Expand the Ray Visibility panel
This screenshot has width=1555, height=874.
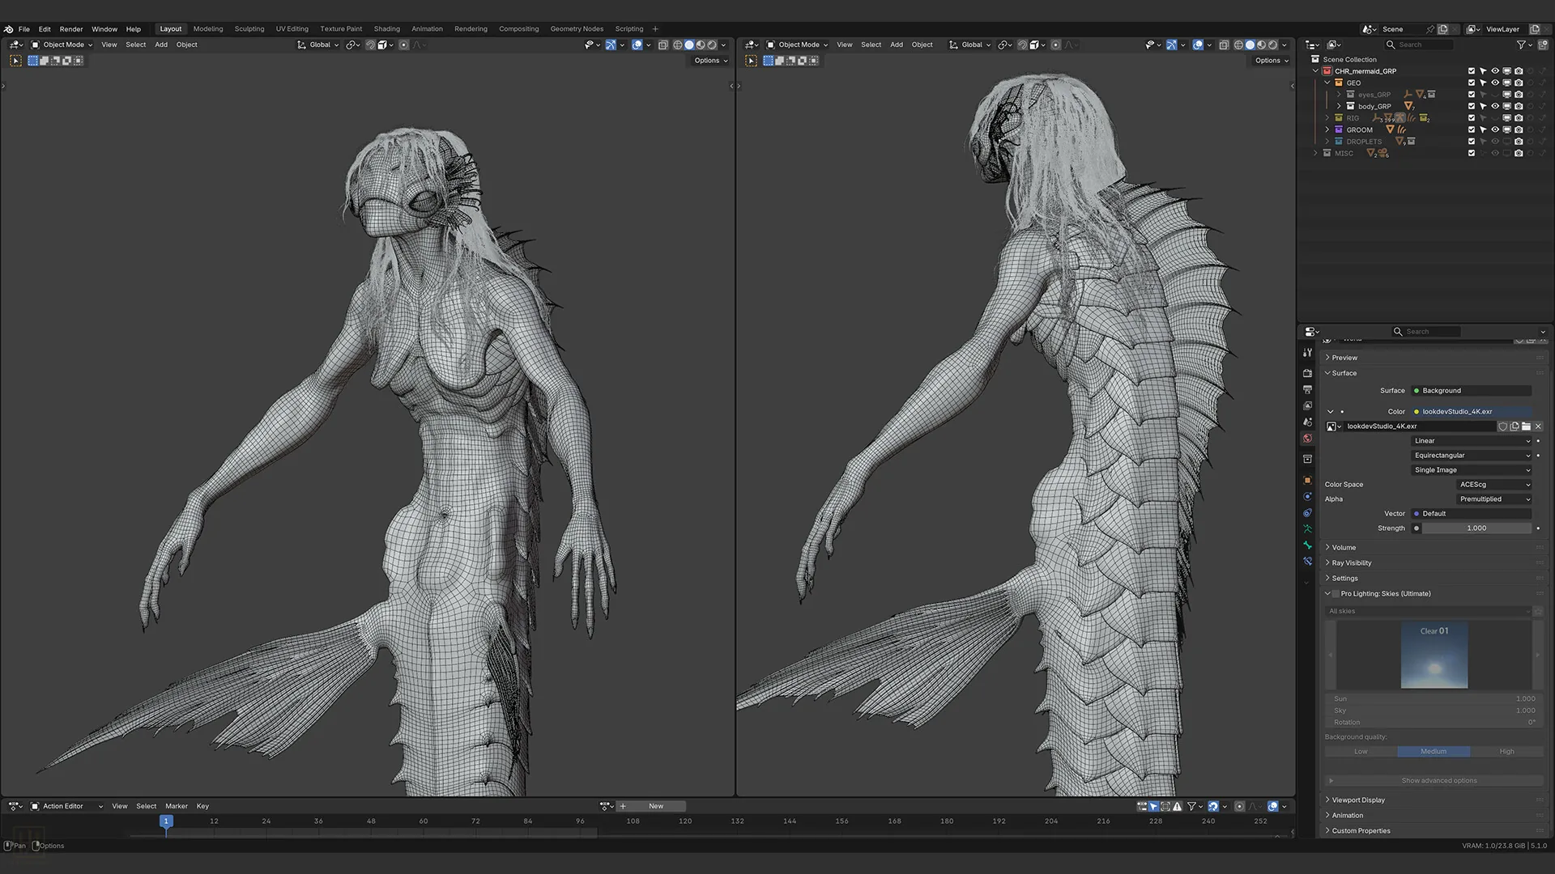[x=1352, y=562]
